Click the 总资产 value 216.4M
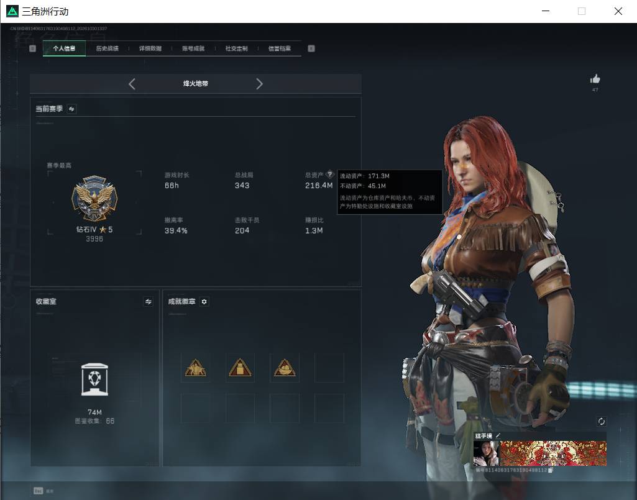Image resolution: width=637 pixels, height=500 pixels. (x=319, y=186)
